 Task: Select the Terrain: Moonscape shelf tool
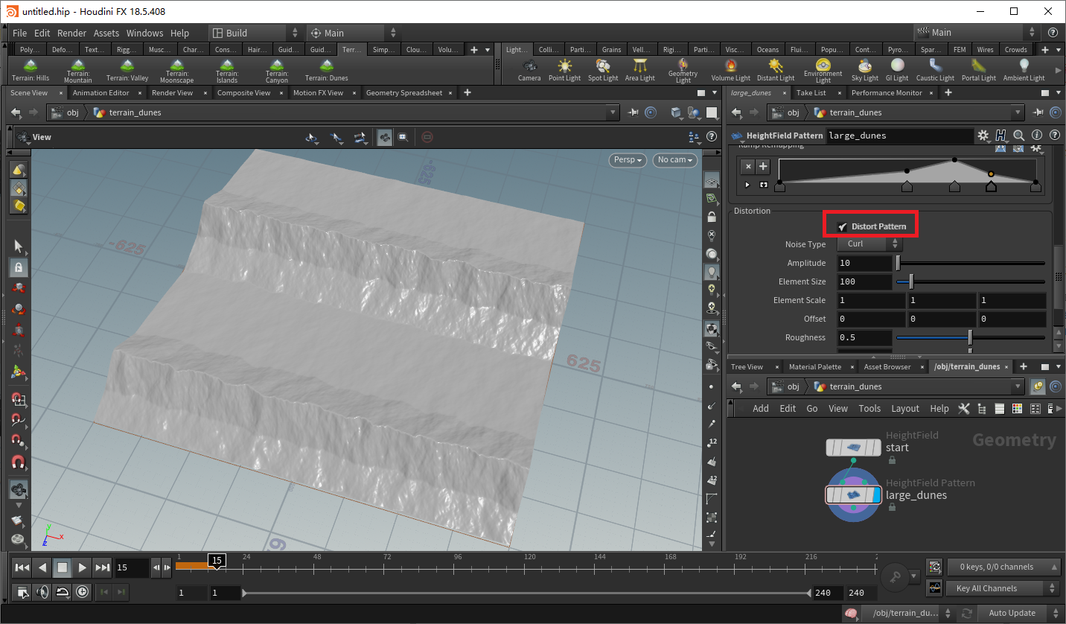pos(177,71)
